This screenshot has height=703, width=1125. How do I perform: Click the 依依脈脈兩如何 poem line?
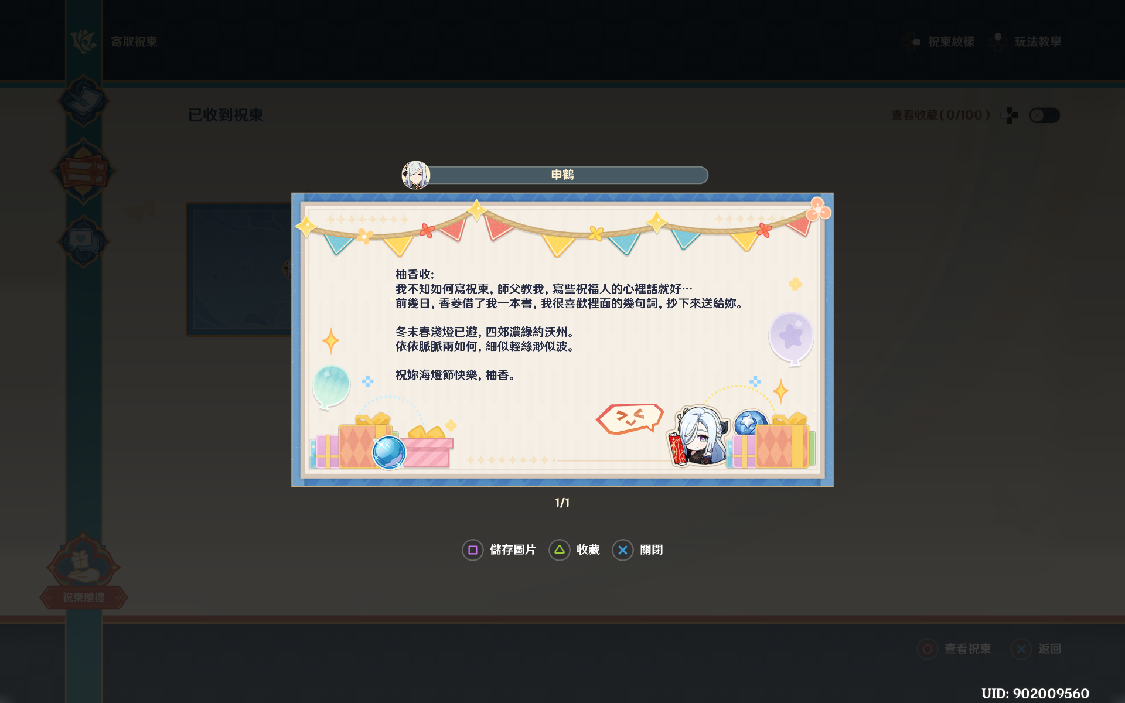click(485, 347)
